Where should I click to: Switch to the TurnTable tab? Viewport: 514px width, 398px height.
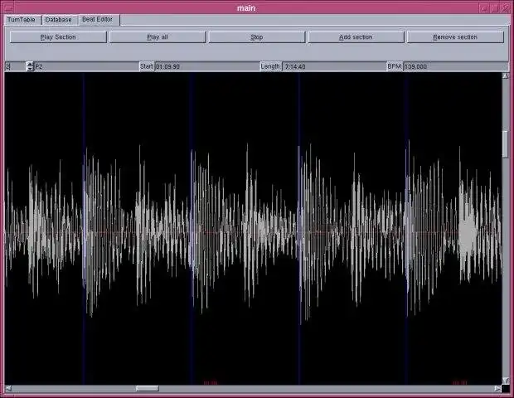(x=22, y=20)
